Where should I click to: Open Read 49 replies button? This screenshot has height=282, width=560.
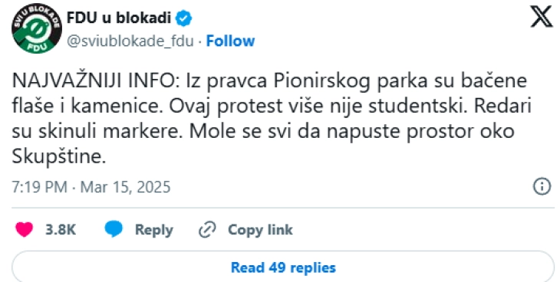point(283,267)
